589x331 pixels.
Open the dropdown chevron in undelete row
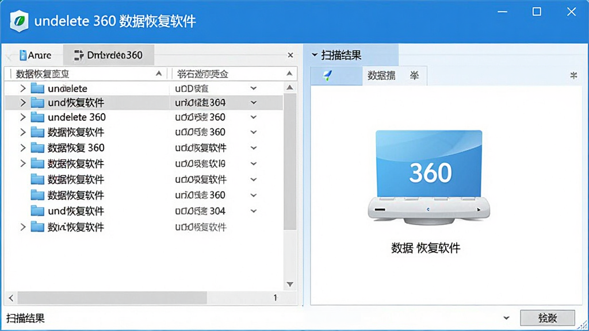[x=254, y=88]
